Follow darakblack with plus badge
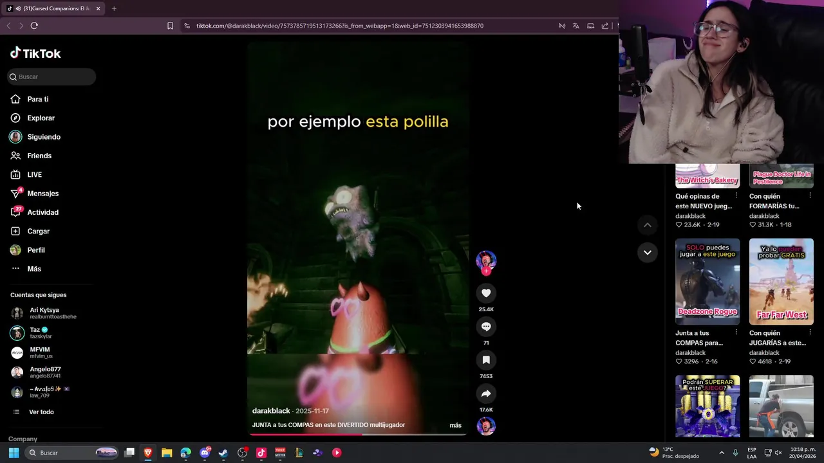Image resolution: width=824 pixels, height=463 pixels. tap(486, 271)
